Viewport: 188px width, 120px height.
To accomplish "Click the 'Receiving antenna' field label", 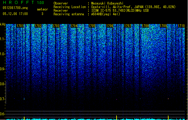I will 69,14.
